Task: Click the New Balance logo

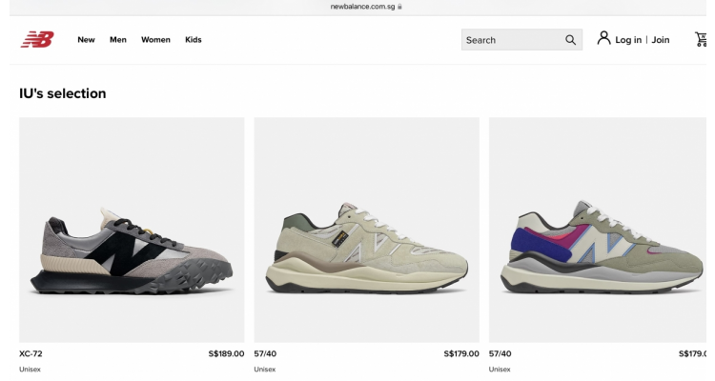Action: [x=37, y=39]
